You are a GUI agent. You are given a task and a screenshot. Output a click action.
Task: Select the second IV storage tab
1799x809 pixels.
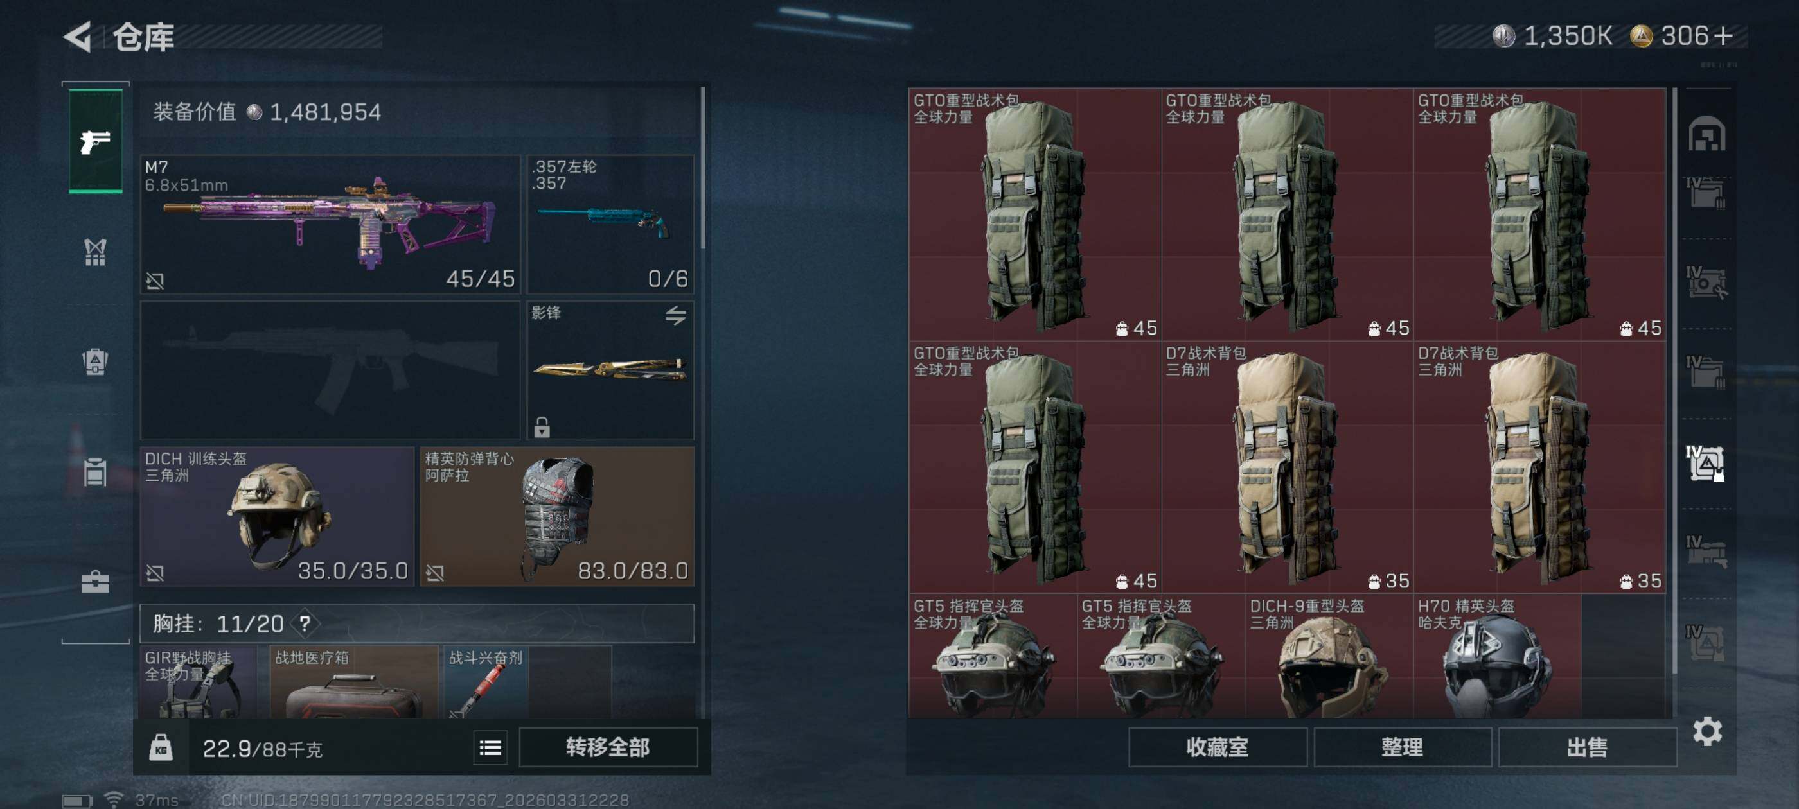point(1705,284)
